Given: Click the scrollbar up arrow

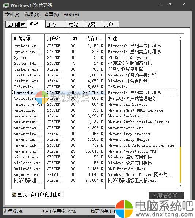Looking at the screenshot, I should [x=180, y=37].
